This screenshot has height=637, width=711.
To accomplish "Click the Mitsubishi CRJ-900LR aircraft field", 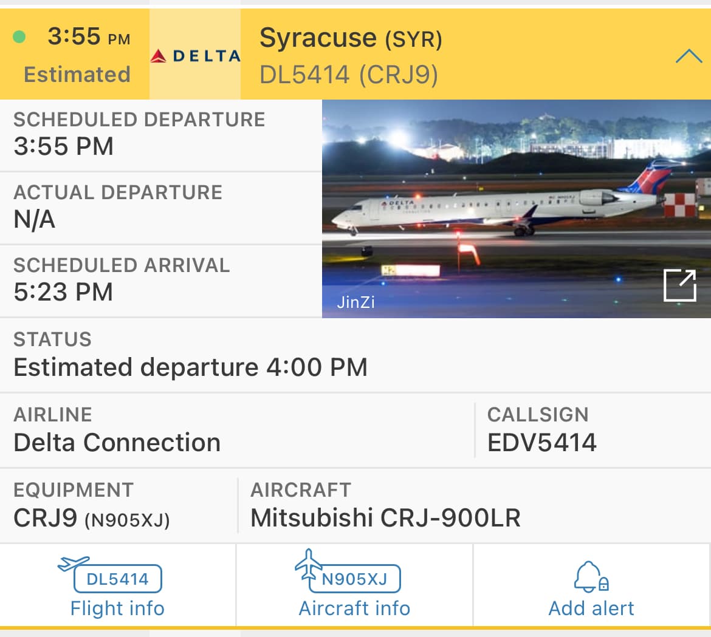I will (x=385, y=518).
